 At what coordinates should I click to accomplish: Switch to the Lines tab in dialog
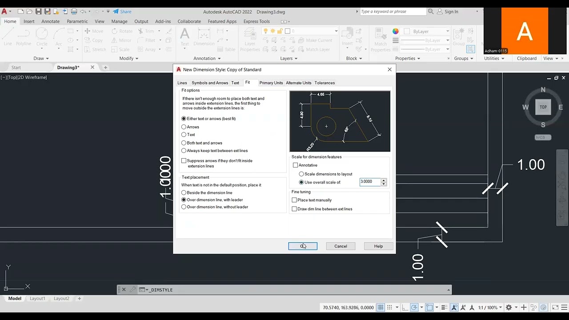tap(182, 83)
